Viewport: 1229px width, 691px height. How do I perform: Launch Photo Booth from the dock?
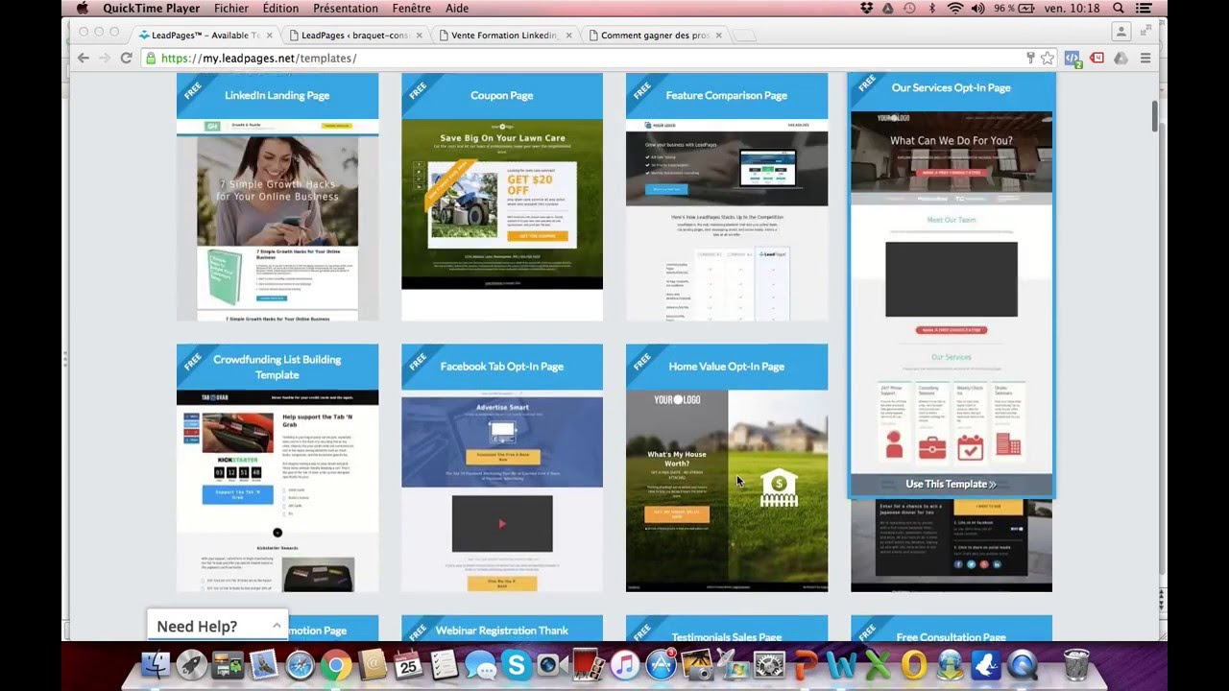click(x=588, y=664)
